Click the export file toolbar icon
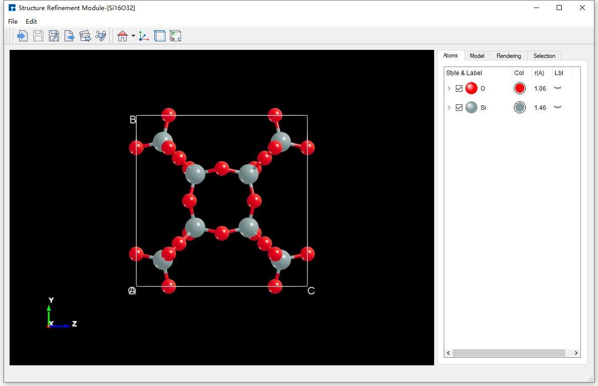The image size is (598, 386). (x=70, y=35)
